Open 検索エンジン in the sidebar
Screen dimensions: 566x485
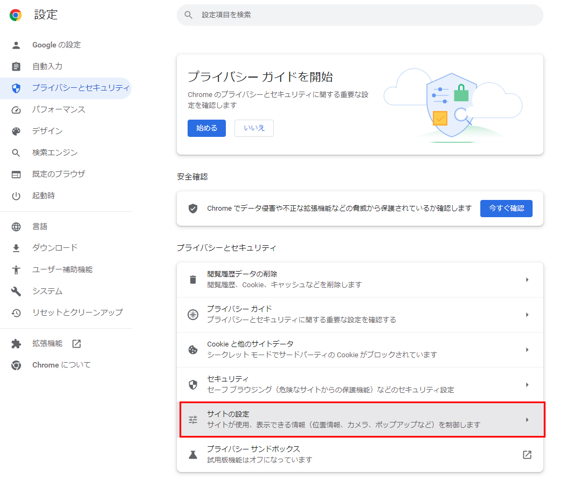55,153
